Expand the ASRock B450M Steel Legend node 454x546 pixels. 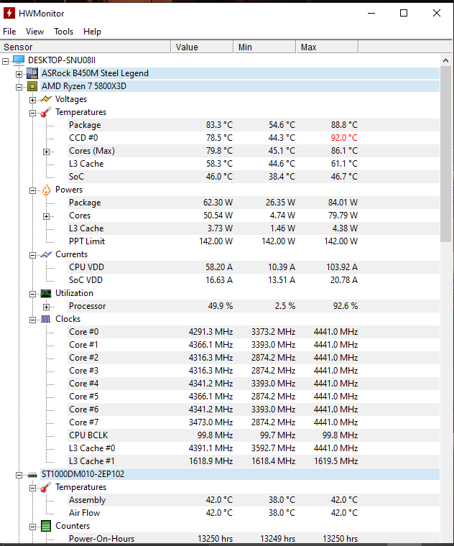(x=19, y=74)
